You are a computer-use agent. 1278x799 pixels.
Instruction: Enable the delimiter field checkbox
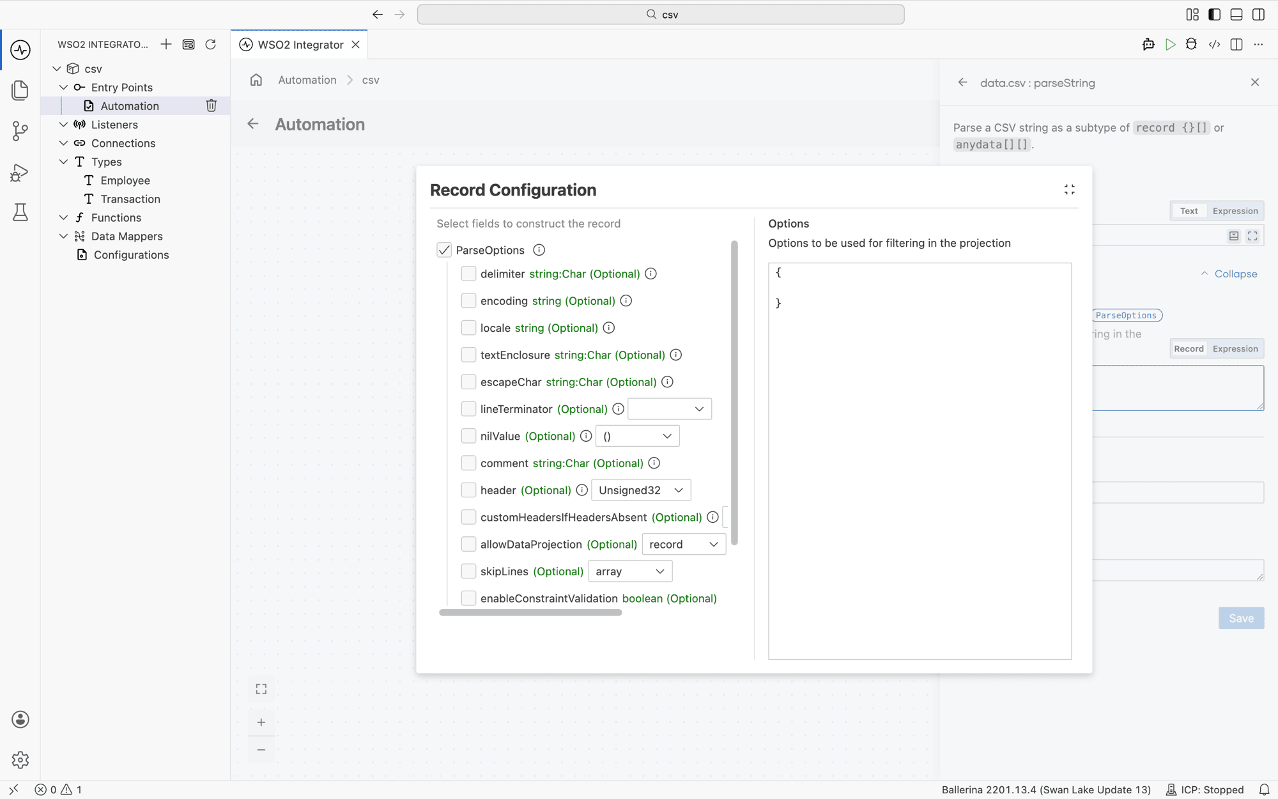468,274
